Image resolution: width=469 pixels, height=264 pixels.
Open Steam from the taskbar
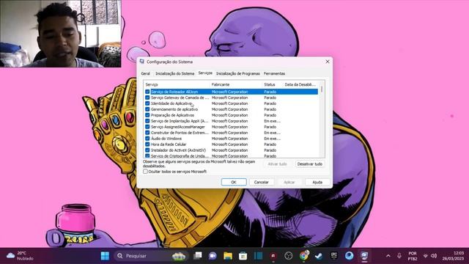(319, 256)
